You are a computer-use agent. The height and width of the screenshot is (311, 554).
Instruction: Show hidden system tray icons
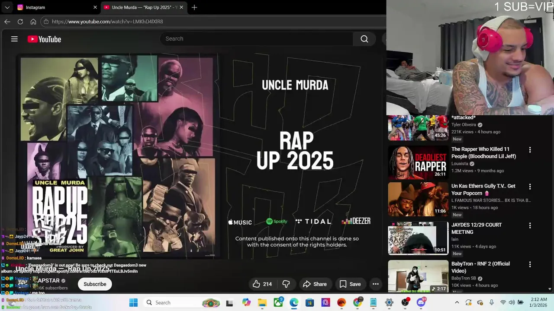(x=457, y=302)
